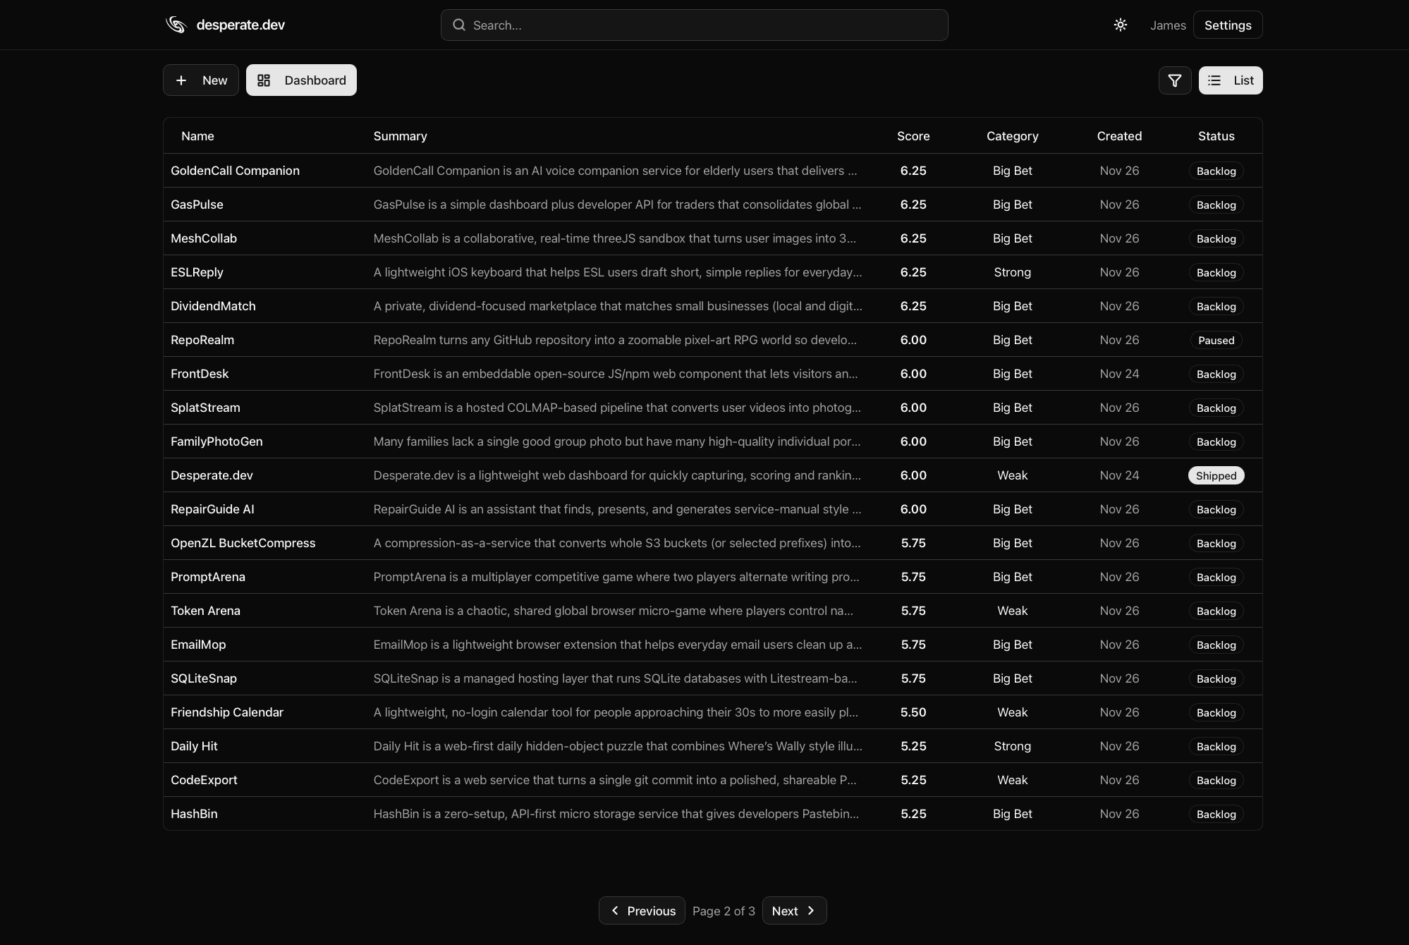
Task: Click the desperate.dev spiral logo icon
Action: tap(176, 25)
